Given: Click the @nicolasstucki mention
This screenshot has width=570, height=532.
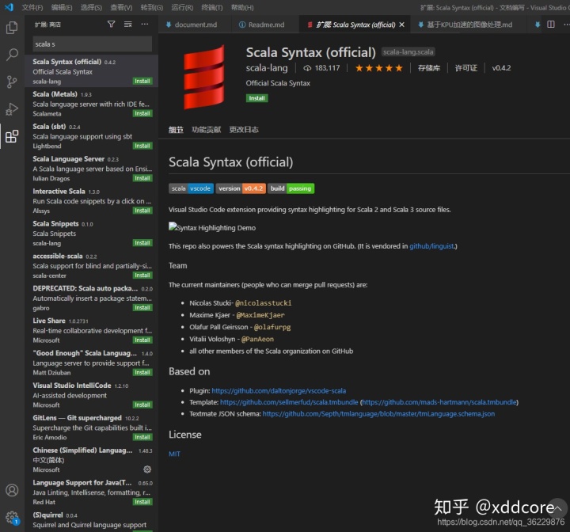Looking at the screenshot, I should 263,303.
